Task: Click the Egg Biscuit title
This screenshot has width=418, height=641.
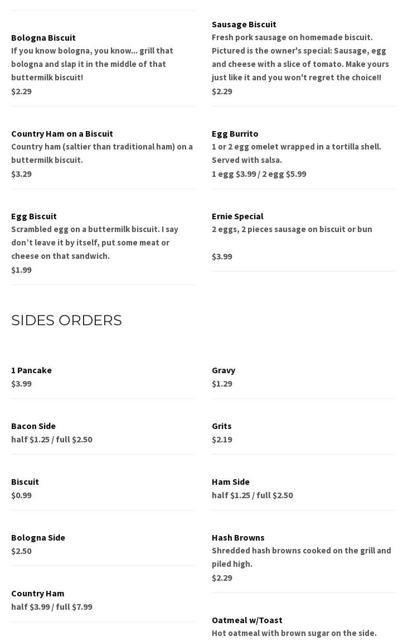Action: (34, 216)
